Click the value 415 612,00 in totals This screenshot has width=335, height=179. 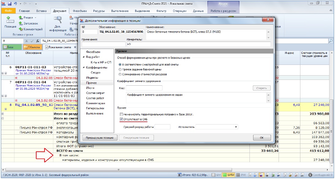pyautogui.click(x=319, y=151)
